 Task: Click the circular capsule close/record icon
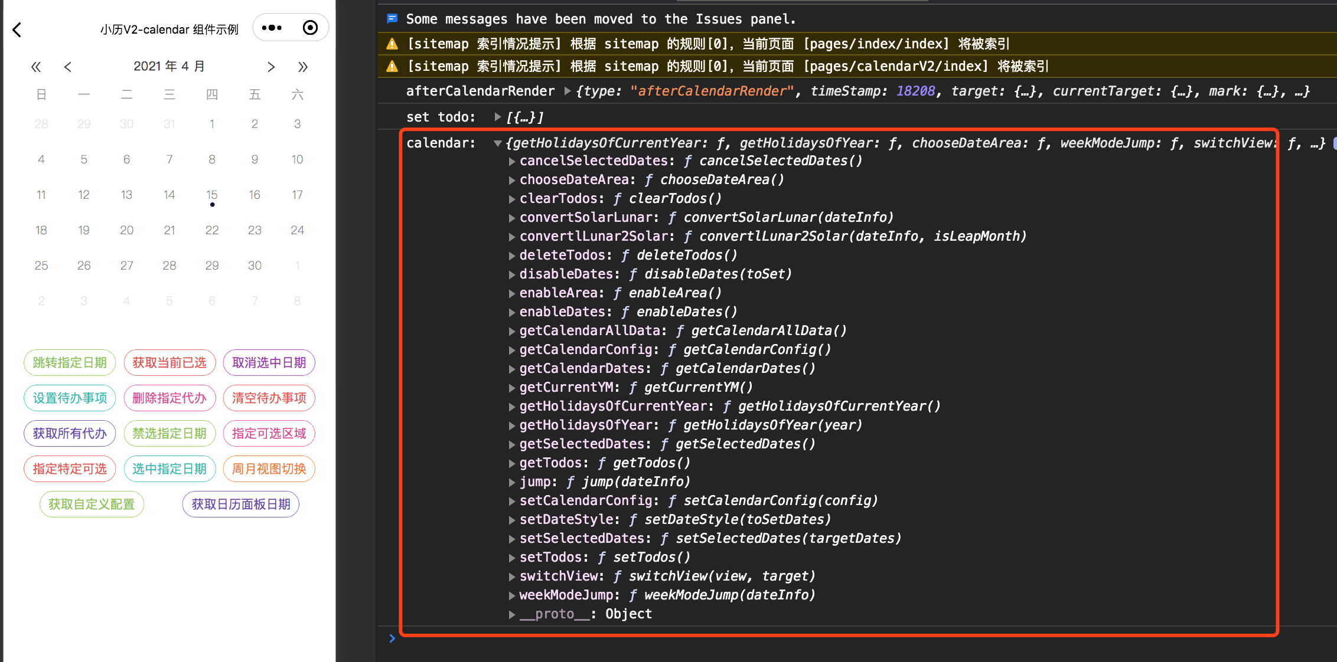pyautogui.click(x=310, y=27)
